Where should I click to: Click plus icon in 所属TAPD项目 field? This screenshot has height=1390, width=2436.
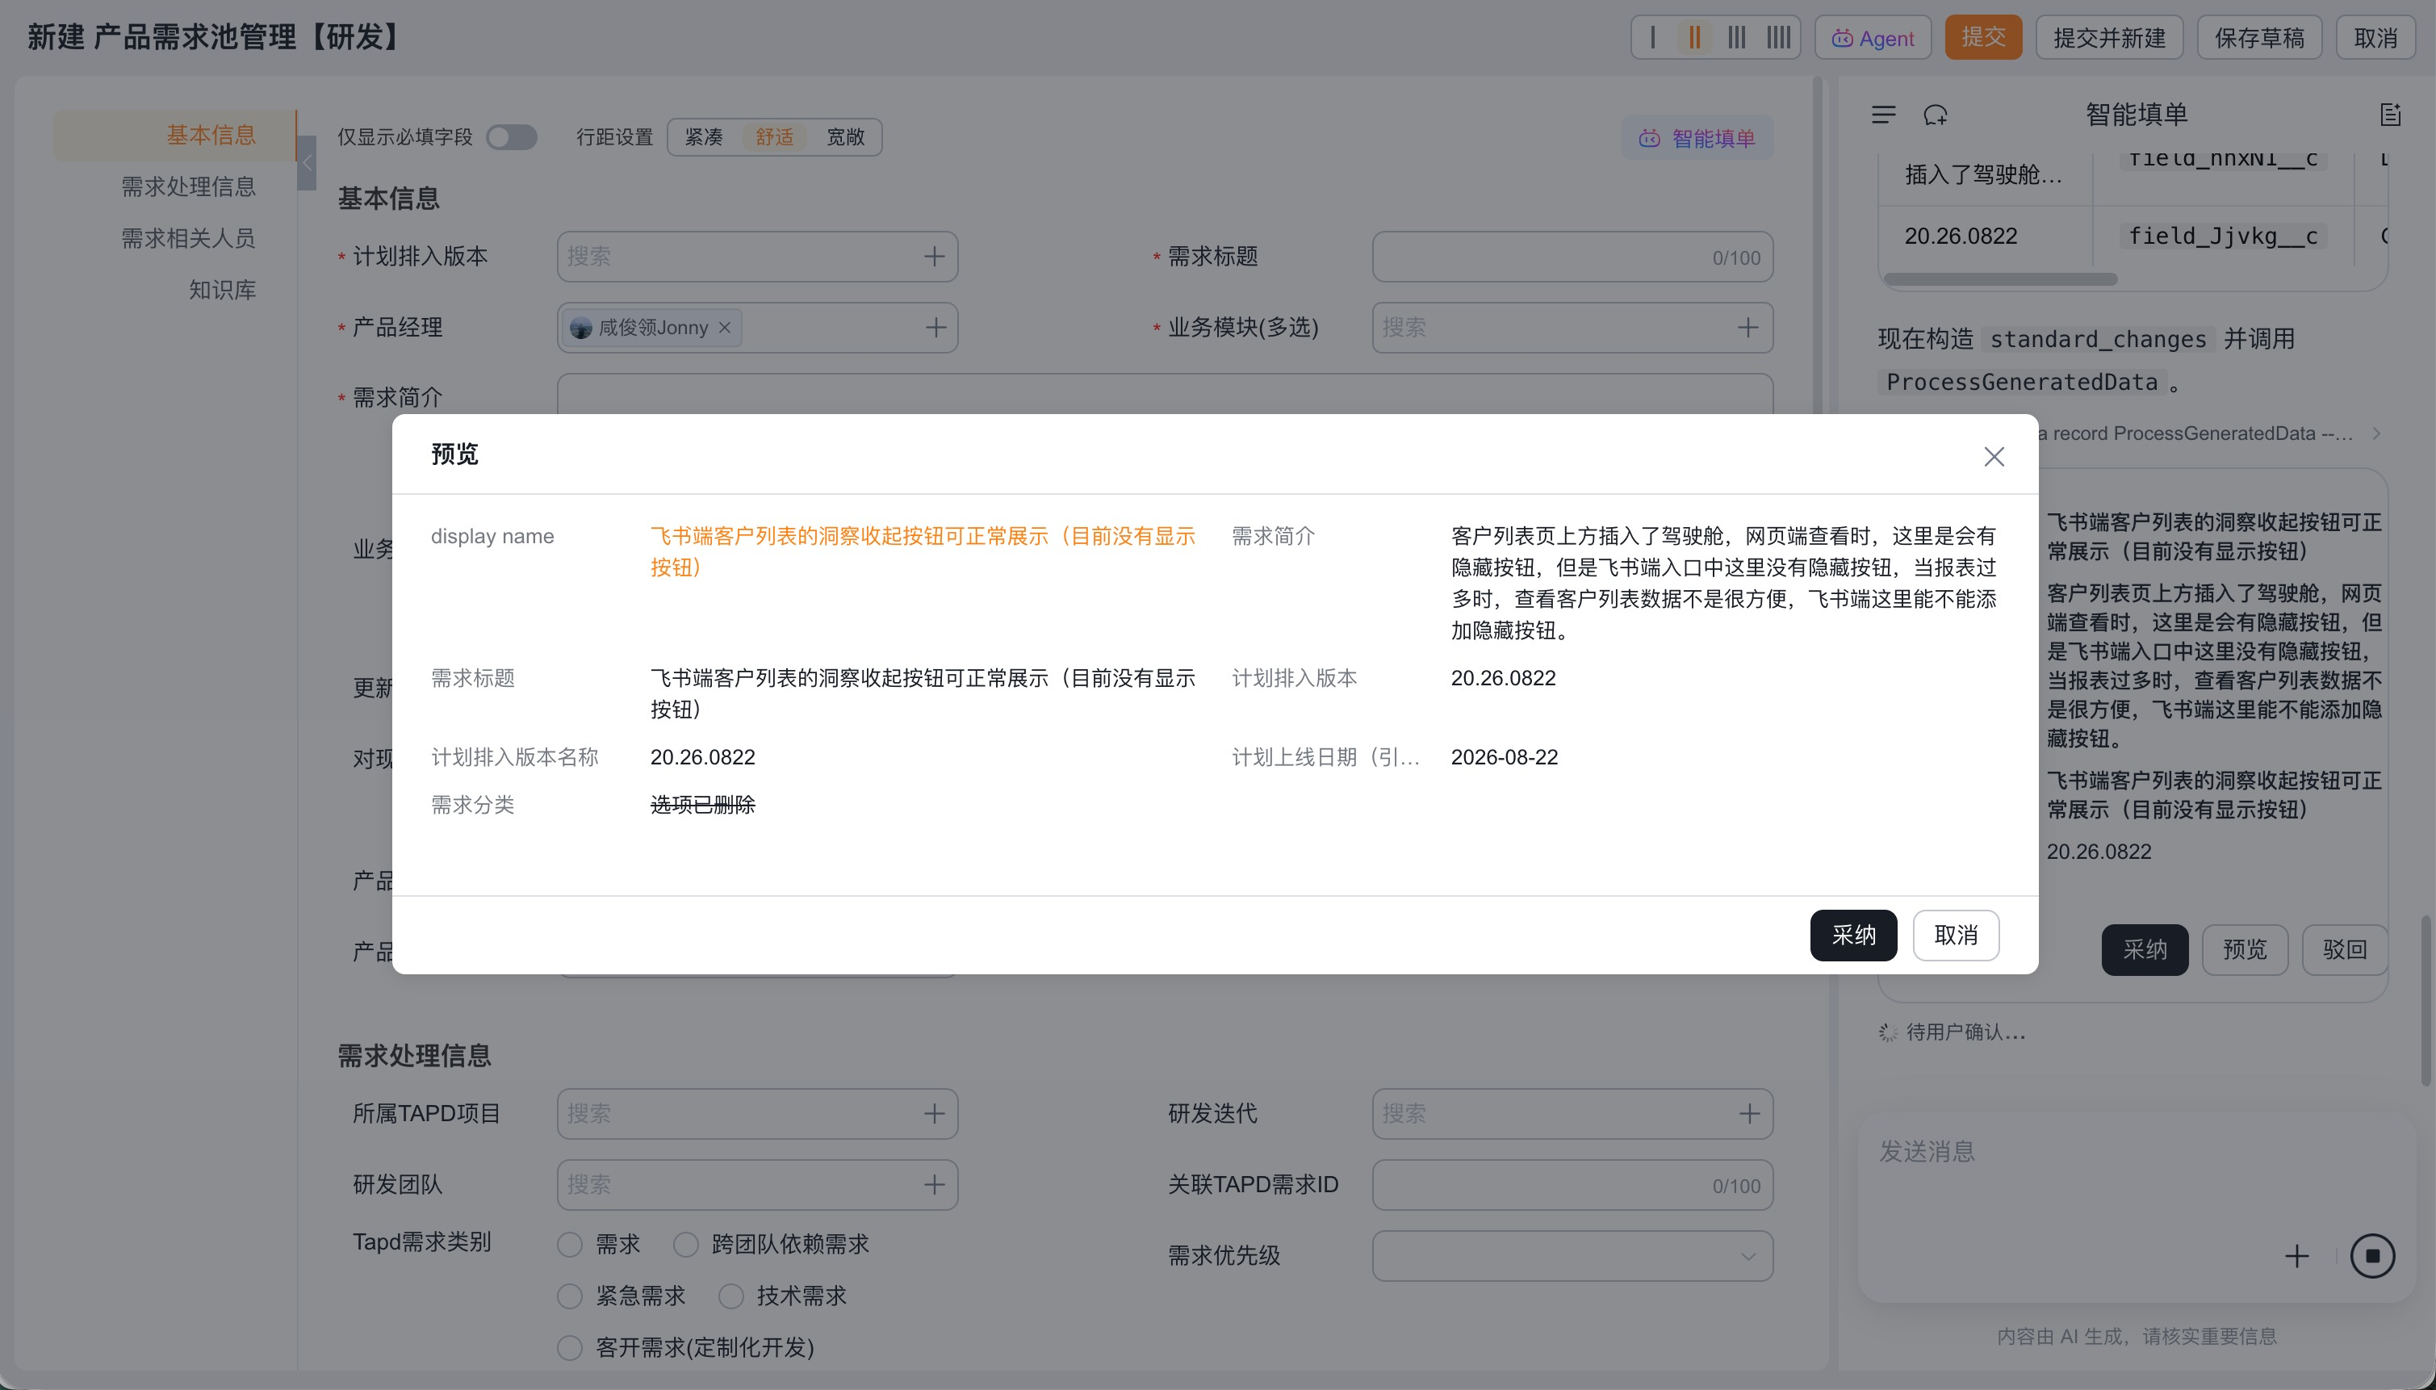[x=934, y=1114]
